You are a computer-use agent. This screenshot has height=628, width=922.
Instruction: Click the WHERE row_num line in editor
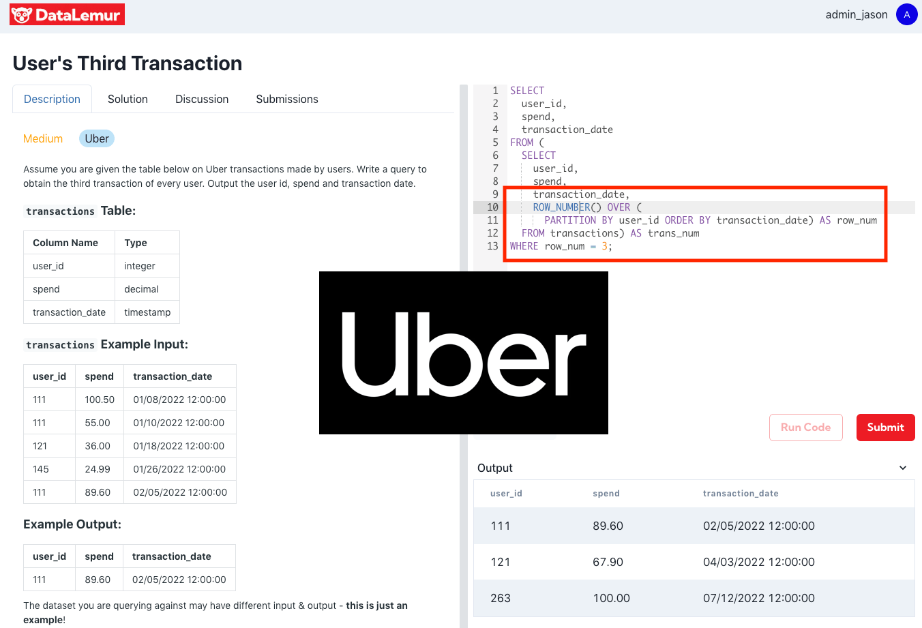coord(561,246)
